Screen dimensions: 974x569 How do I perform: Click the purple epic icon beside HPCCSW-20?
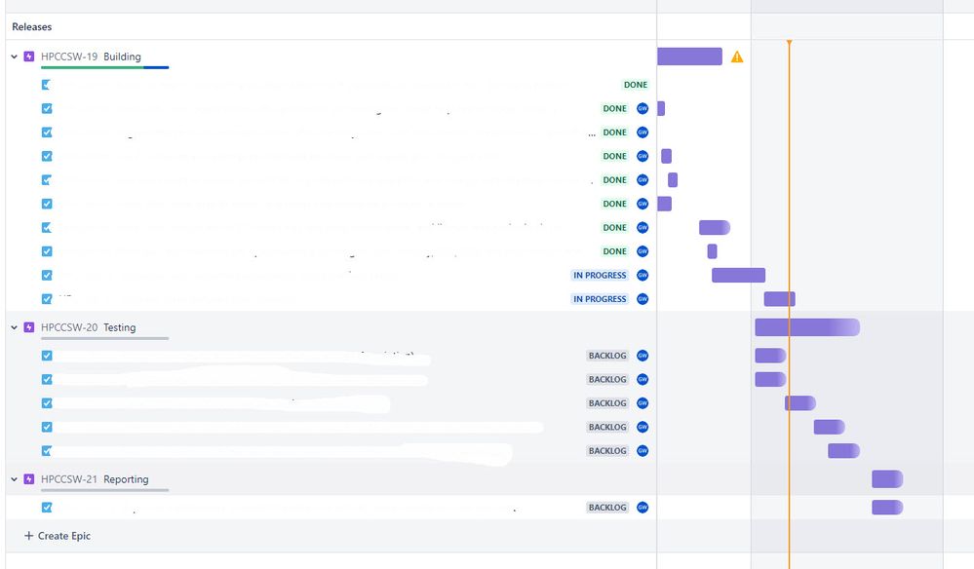[x=28, y=327]
